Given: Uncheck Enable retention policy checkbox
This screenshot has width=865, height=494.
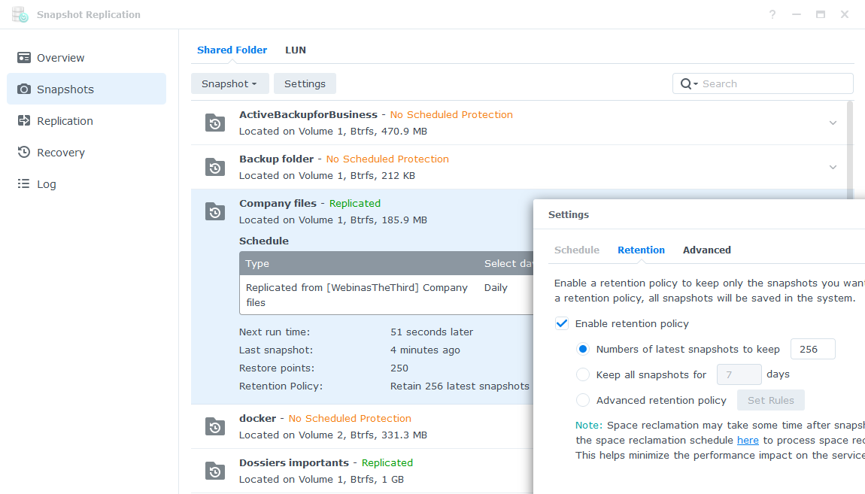Looking at the screenshot, I should [562, 323].
